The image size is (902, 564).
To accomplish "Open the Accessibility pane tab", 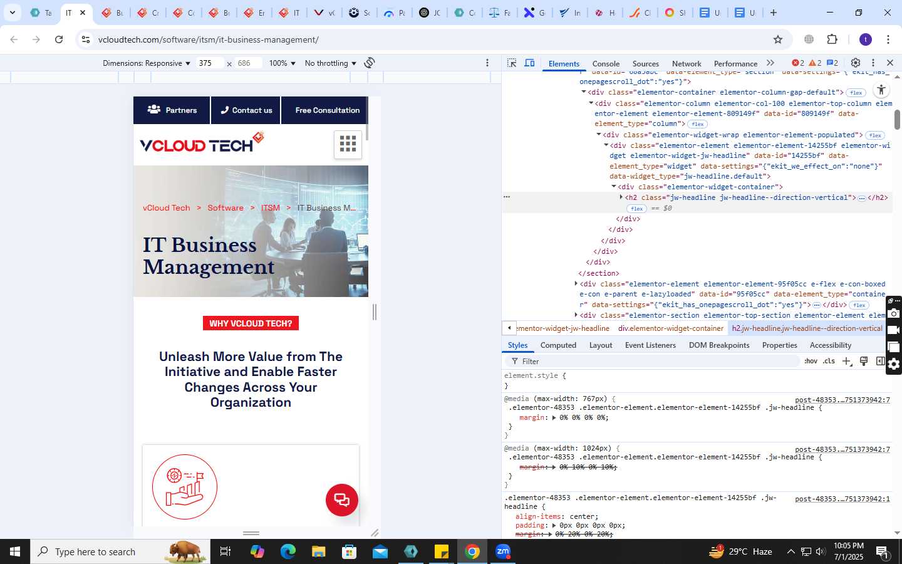I will 830,345.
